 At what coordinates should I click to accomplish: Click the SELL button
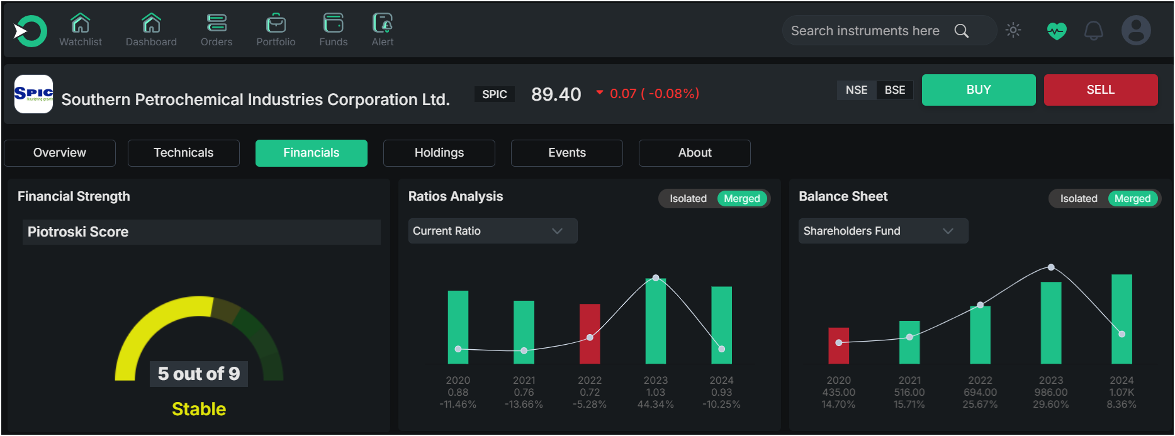tap(1101, 90)
